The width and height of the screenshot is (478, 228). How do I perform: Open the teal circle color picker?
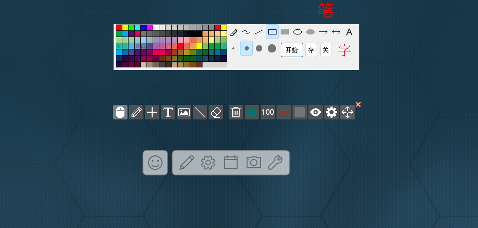click(x=252, y=112)
